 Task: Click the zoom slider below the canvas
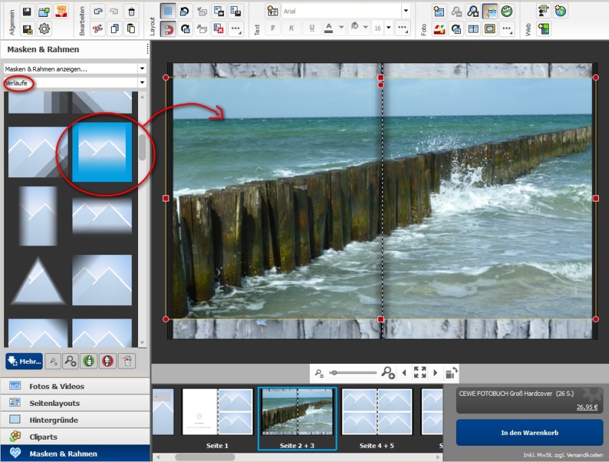pos(353,373)
